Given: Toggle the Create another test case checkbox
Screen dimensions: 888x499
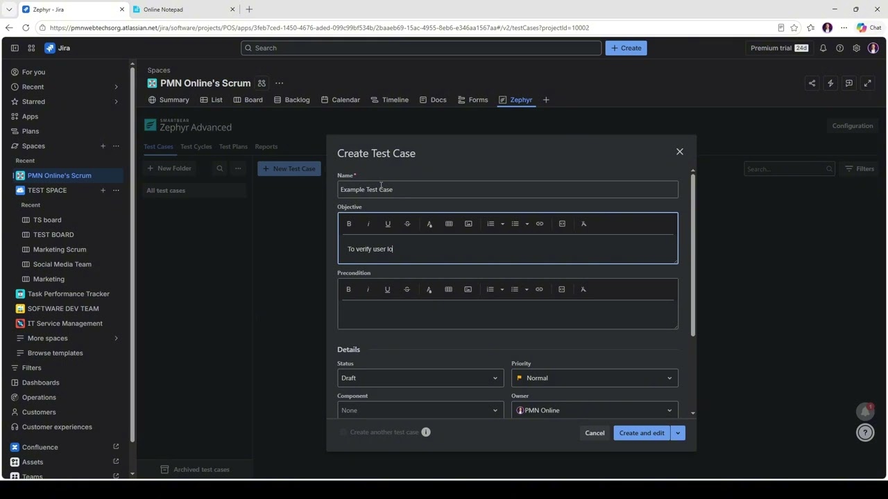Looking at the screenshot, I should (343, 432).
